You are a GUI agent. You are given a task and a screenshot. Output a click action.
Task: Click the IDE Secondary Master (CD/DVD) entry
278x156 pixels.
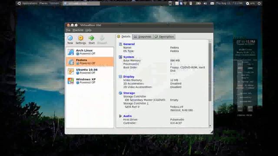pyautogui.click(x=145, y=100)
